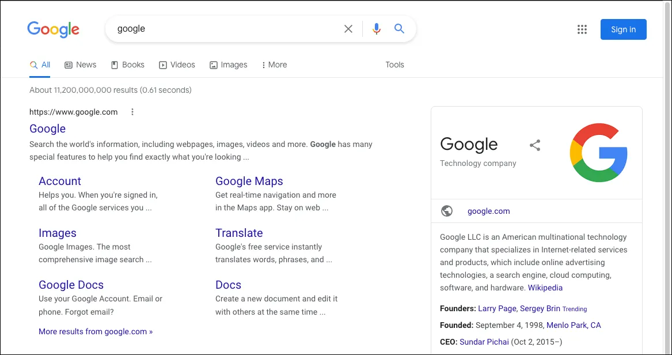
Task: Click More results from google.com
Action: (96, 331)
